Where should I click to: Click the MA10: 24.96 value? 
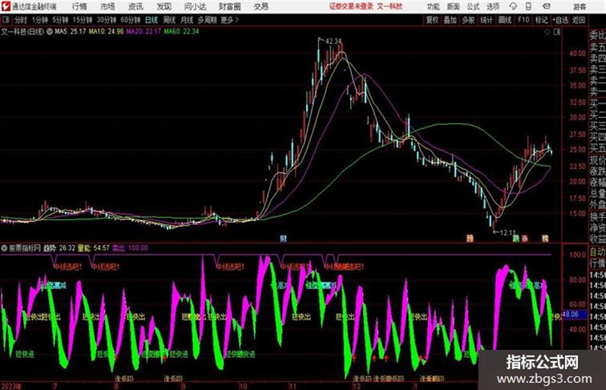click(106, 31)
